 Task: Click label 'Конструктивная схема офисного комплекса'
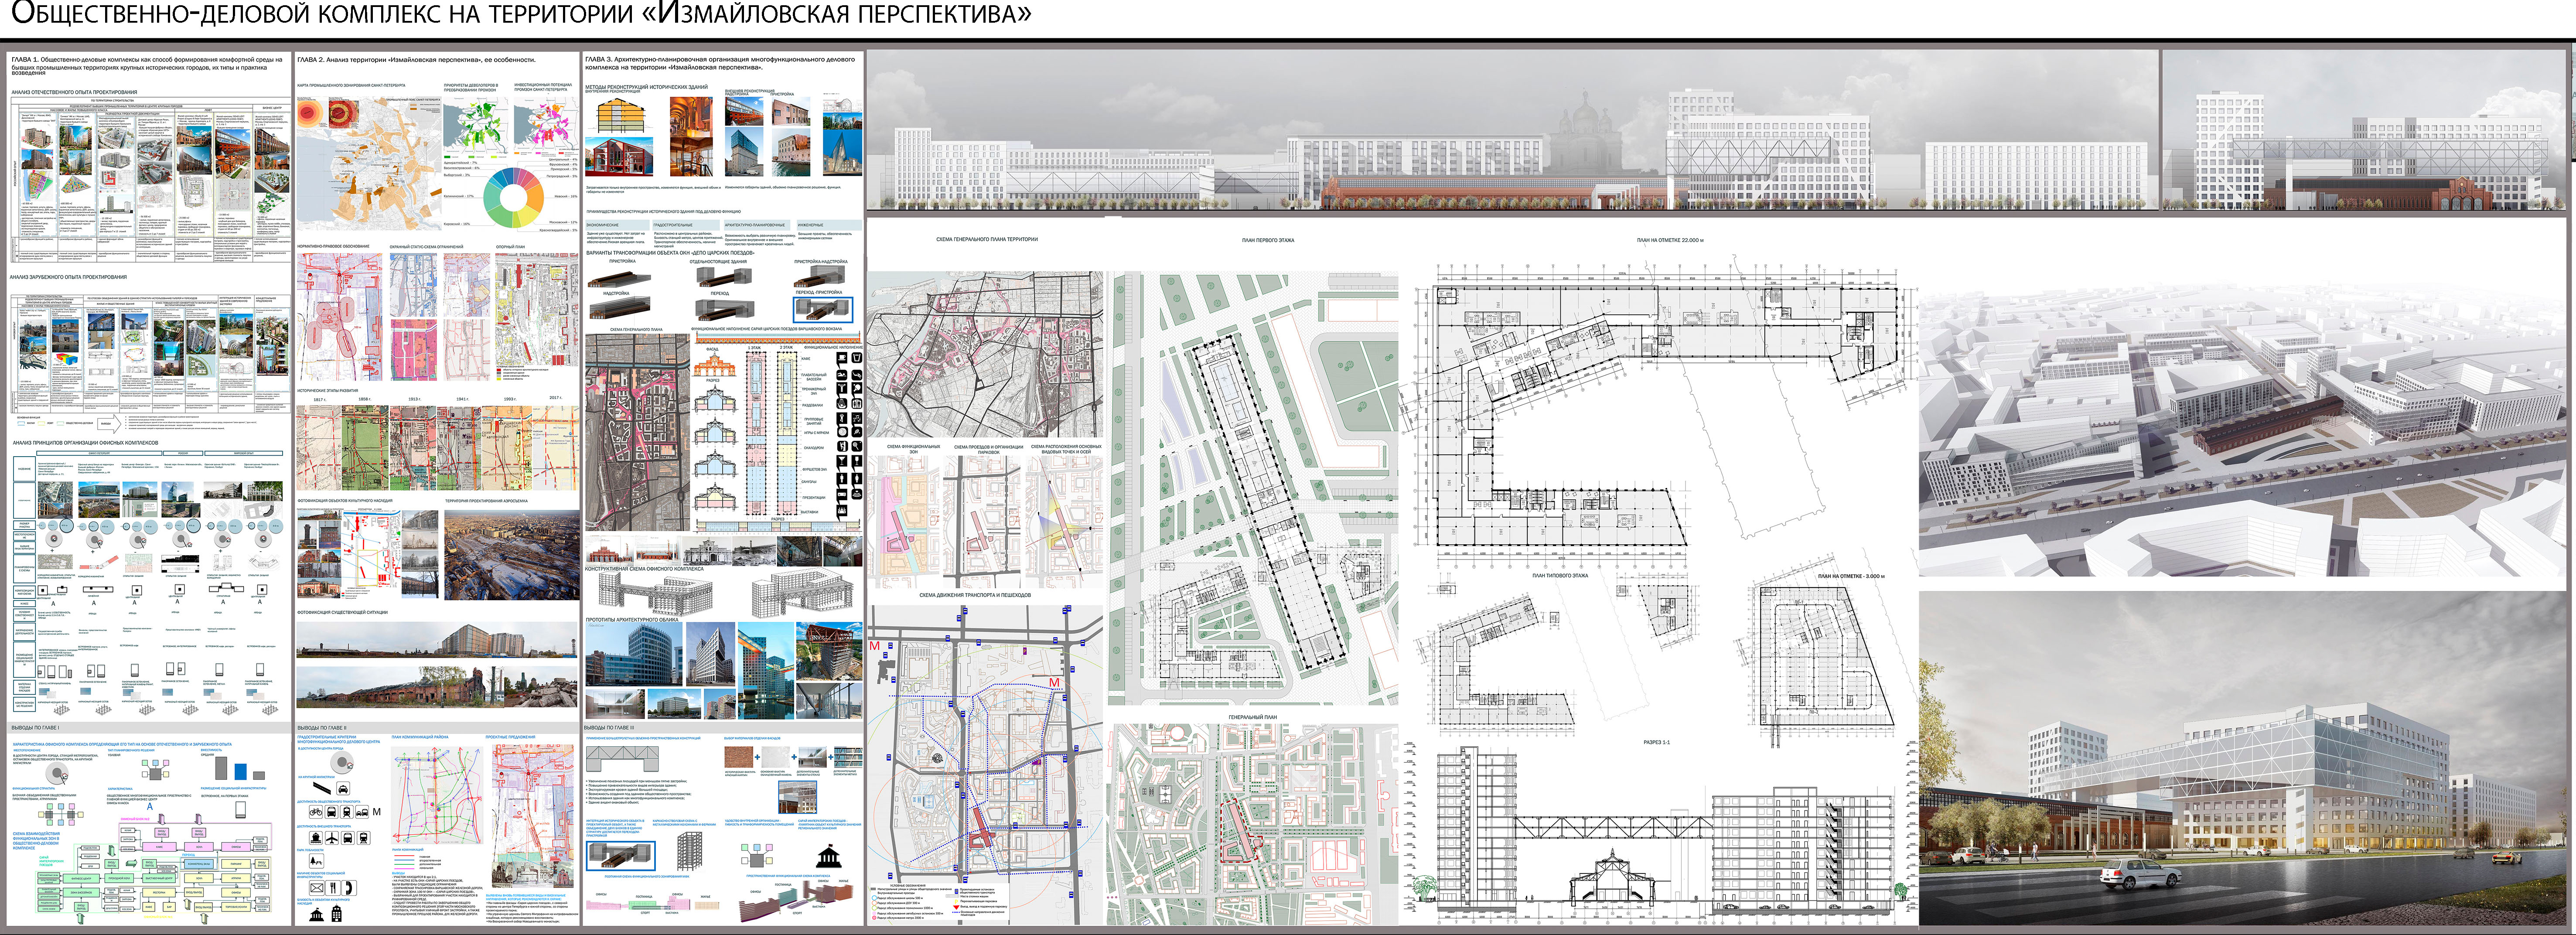pos(644,569)
